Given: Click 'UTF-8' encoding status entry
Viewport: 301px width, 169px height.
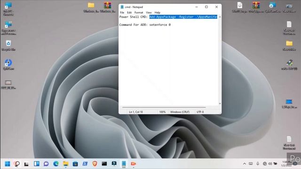Looking at the screenshot, I should click(x=200, y=112).
